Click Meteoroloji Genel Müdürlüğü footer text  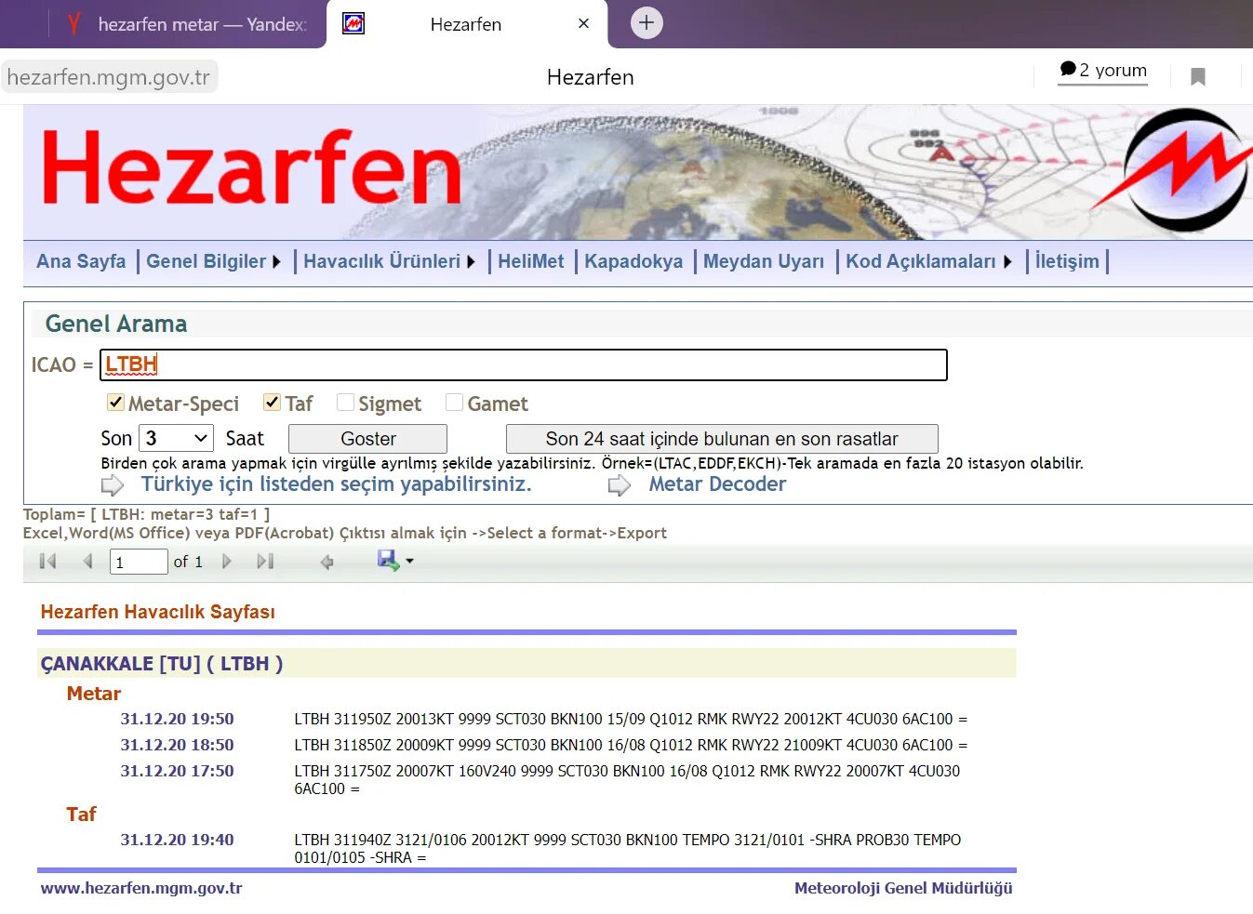tap(903, 888)
